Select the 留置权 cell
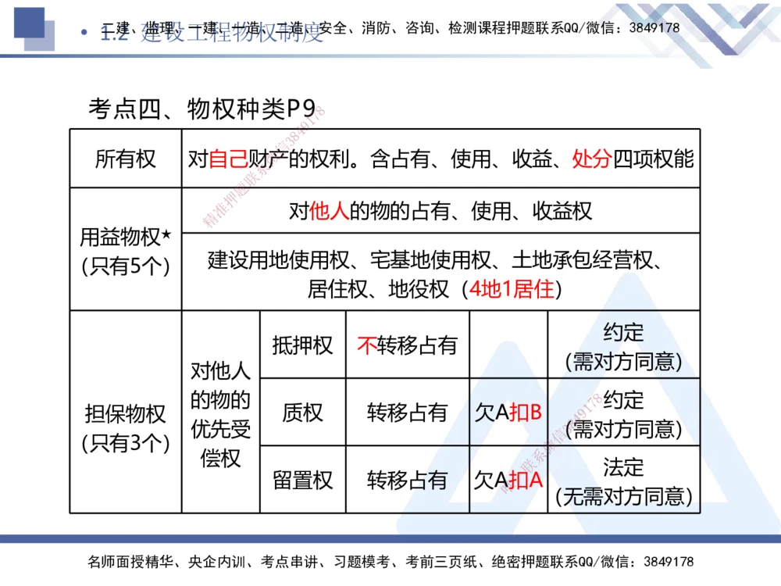This screenshot has width=781, height=586. 301,481
